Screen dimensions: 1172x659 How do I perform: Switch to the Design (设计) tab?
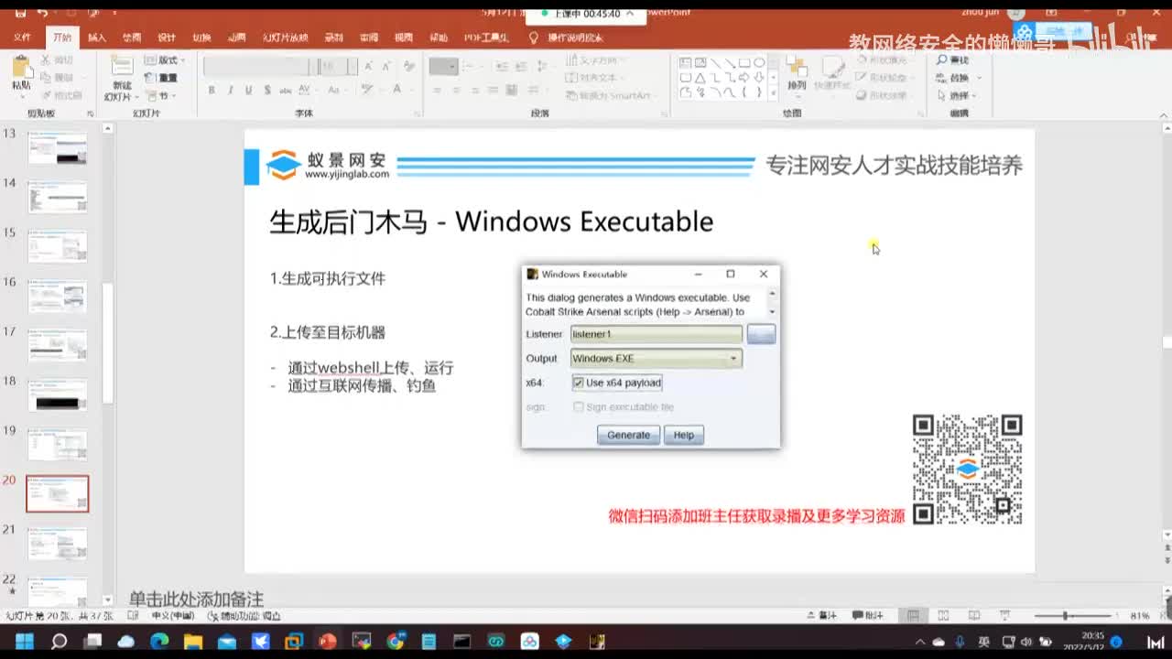166,38
